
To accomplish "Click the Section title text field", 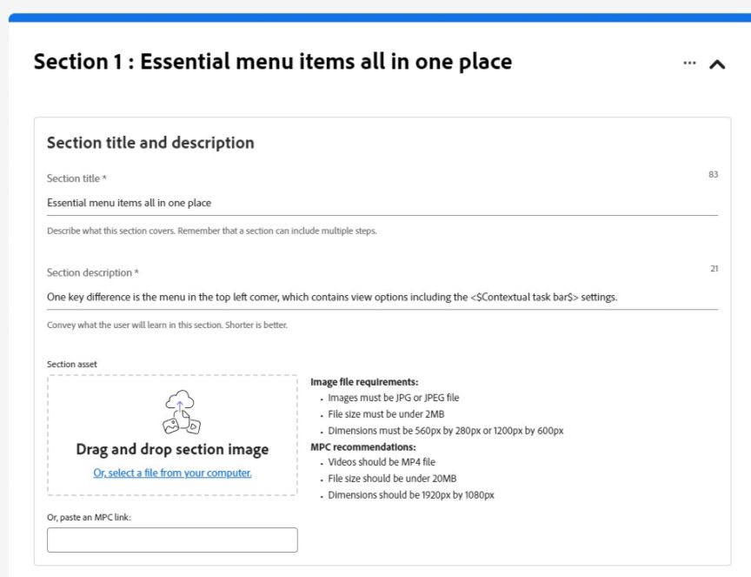I will [382, 203].
